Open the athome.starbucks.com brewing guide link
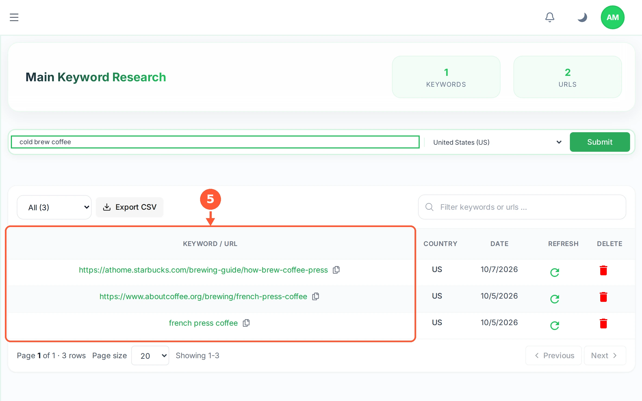This screenshot has width=642, height=401. pyautogui.click(x=203, y=270)
